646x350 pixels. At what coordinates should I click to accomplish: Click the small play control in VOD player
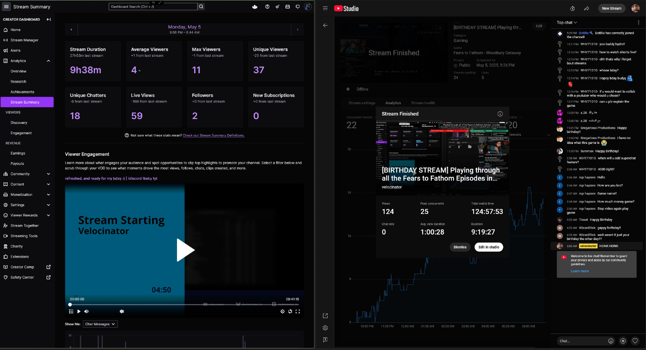point(79,311)
